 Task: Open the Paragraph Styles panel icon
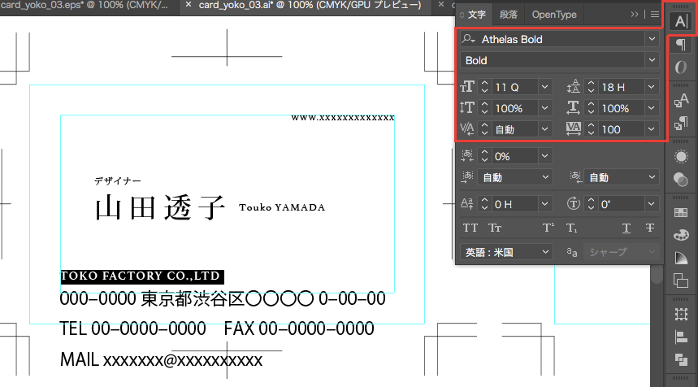(681, 124)
